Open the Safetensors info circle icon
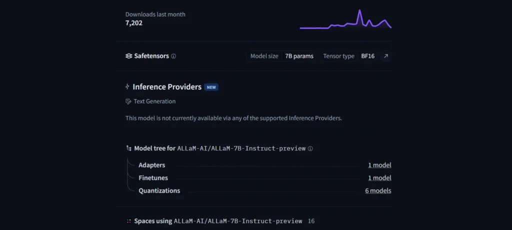The height and width of the screenshot is (230, 512). 173,56
